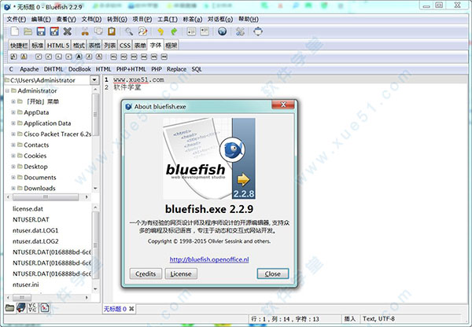Redo with the green curved arrow icon

click(174, 31)
